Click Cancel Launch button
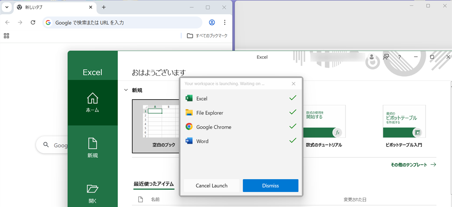Screen dimensions: 452x207 click(211, 186)
